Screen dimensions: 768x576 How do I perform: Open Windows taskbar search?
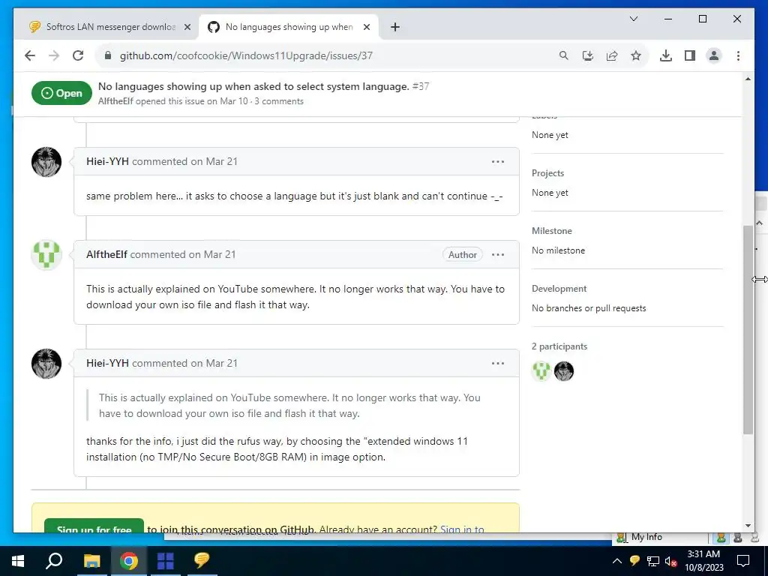(x=54, y=561)
